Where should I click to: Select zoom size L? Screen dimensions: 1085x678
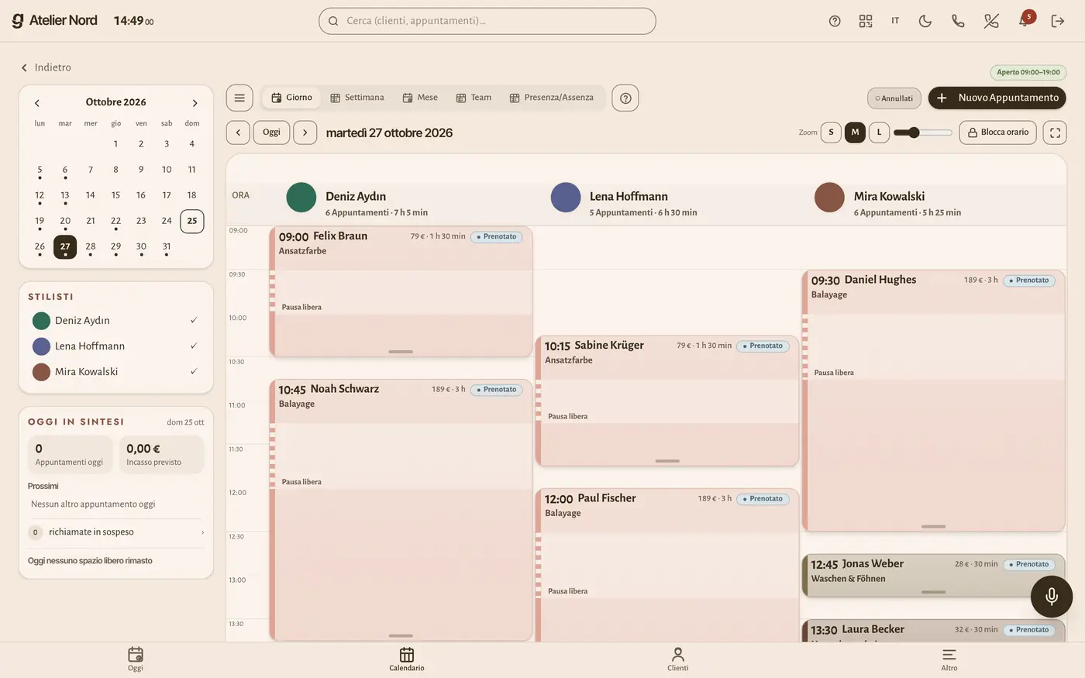point(879,133)
